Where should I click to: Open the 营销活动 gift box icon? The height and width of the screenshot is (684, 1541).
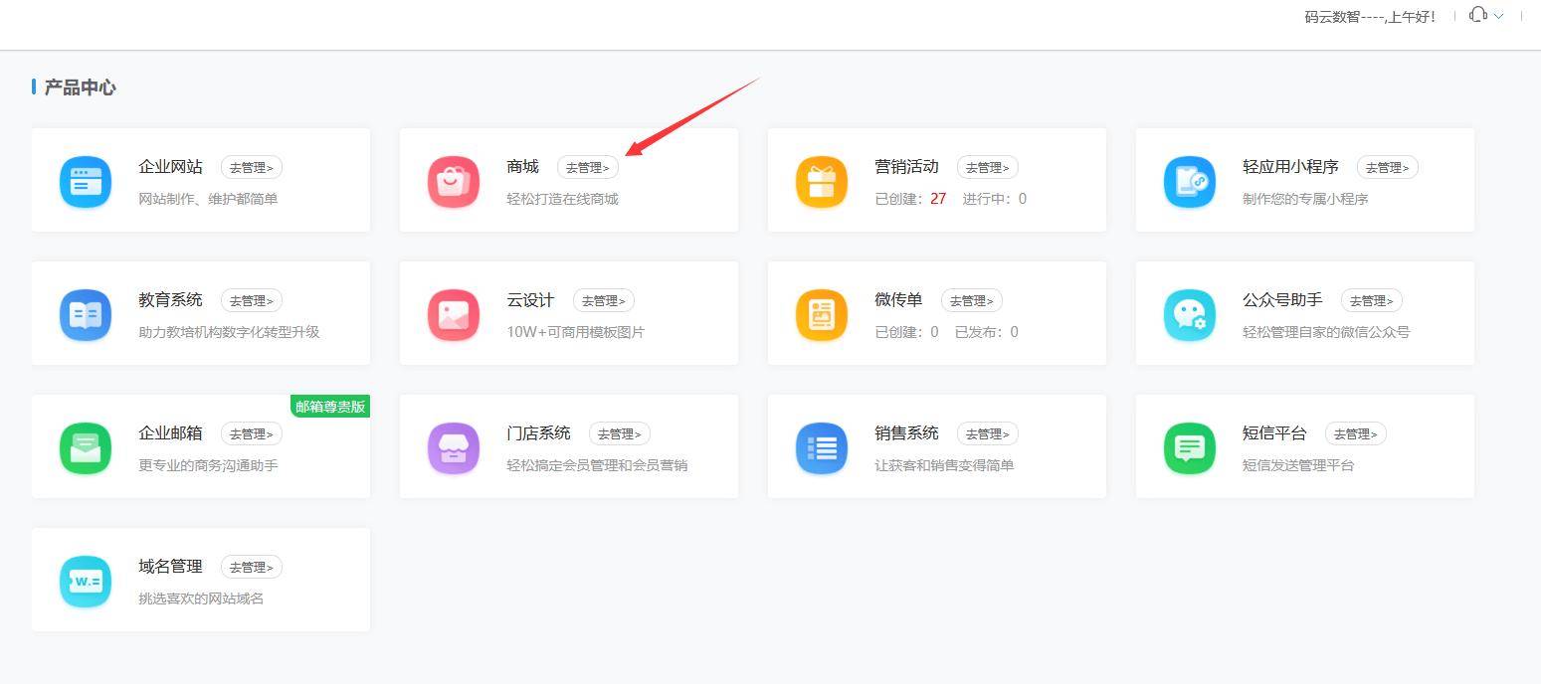(822, 181)
